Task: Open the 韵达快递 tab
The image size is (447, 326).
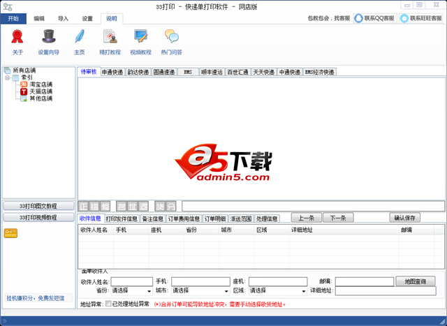Action: (x=138, y=72)
